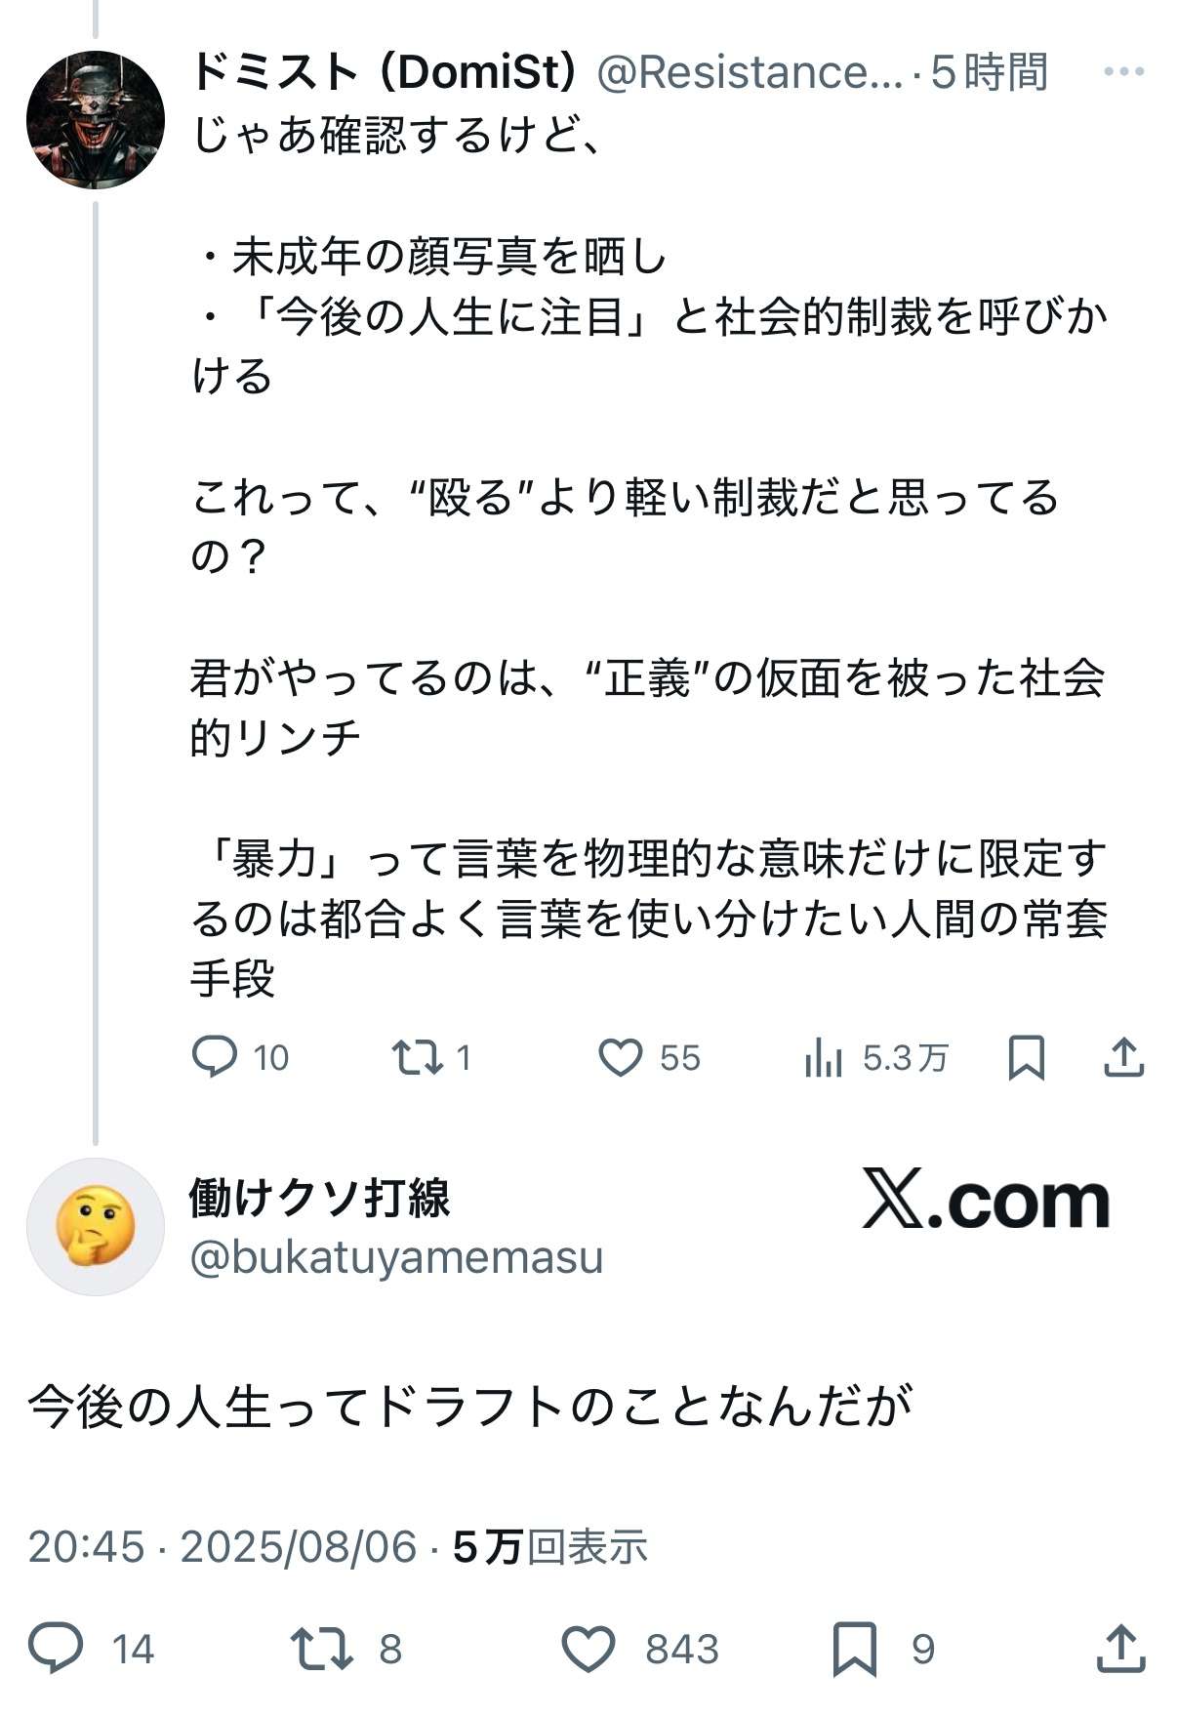Image resolution: width=1177 pixels, height=1716 pixels.
Task: Click the X.com logo
Action: 986,1200
